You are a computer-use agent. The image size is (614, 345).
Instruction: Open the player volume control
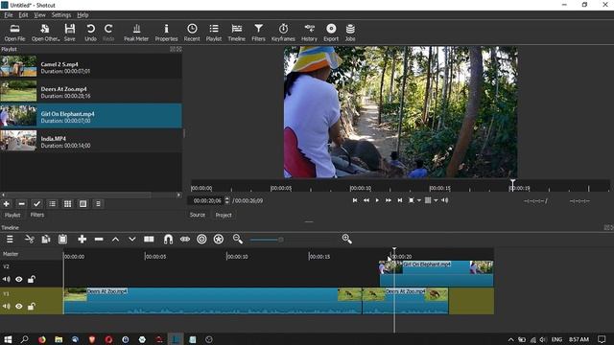[445, 200]
